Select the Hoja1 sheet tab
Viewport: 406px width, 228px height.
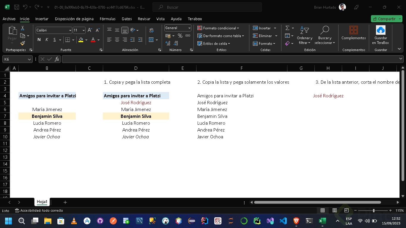[x=42, y=202]
